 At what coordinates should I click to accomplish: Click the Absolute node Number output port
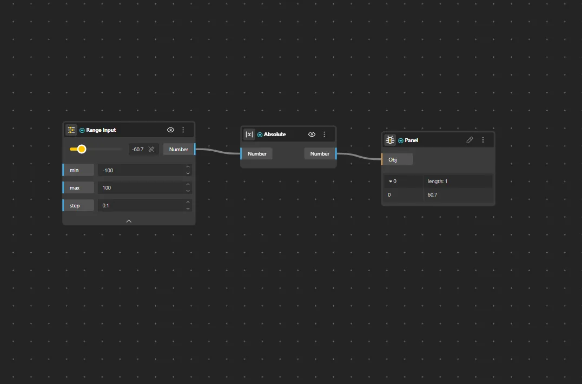(320, 154)
